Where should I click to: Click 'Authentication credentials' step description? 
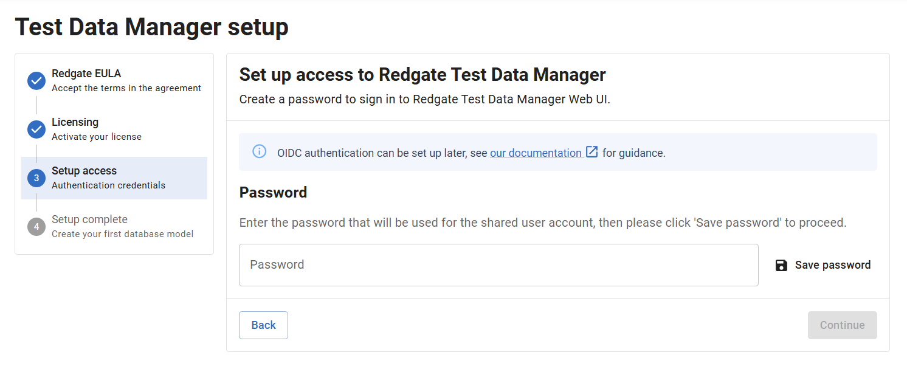108,185
